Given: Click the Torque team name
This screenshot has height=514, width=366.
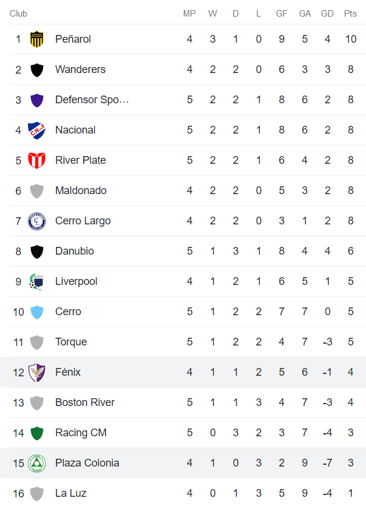Looking at the screenshot, I should coord(71,342).
